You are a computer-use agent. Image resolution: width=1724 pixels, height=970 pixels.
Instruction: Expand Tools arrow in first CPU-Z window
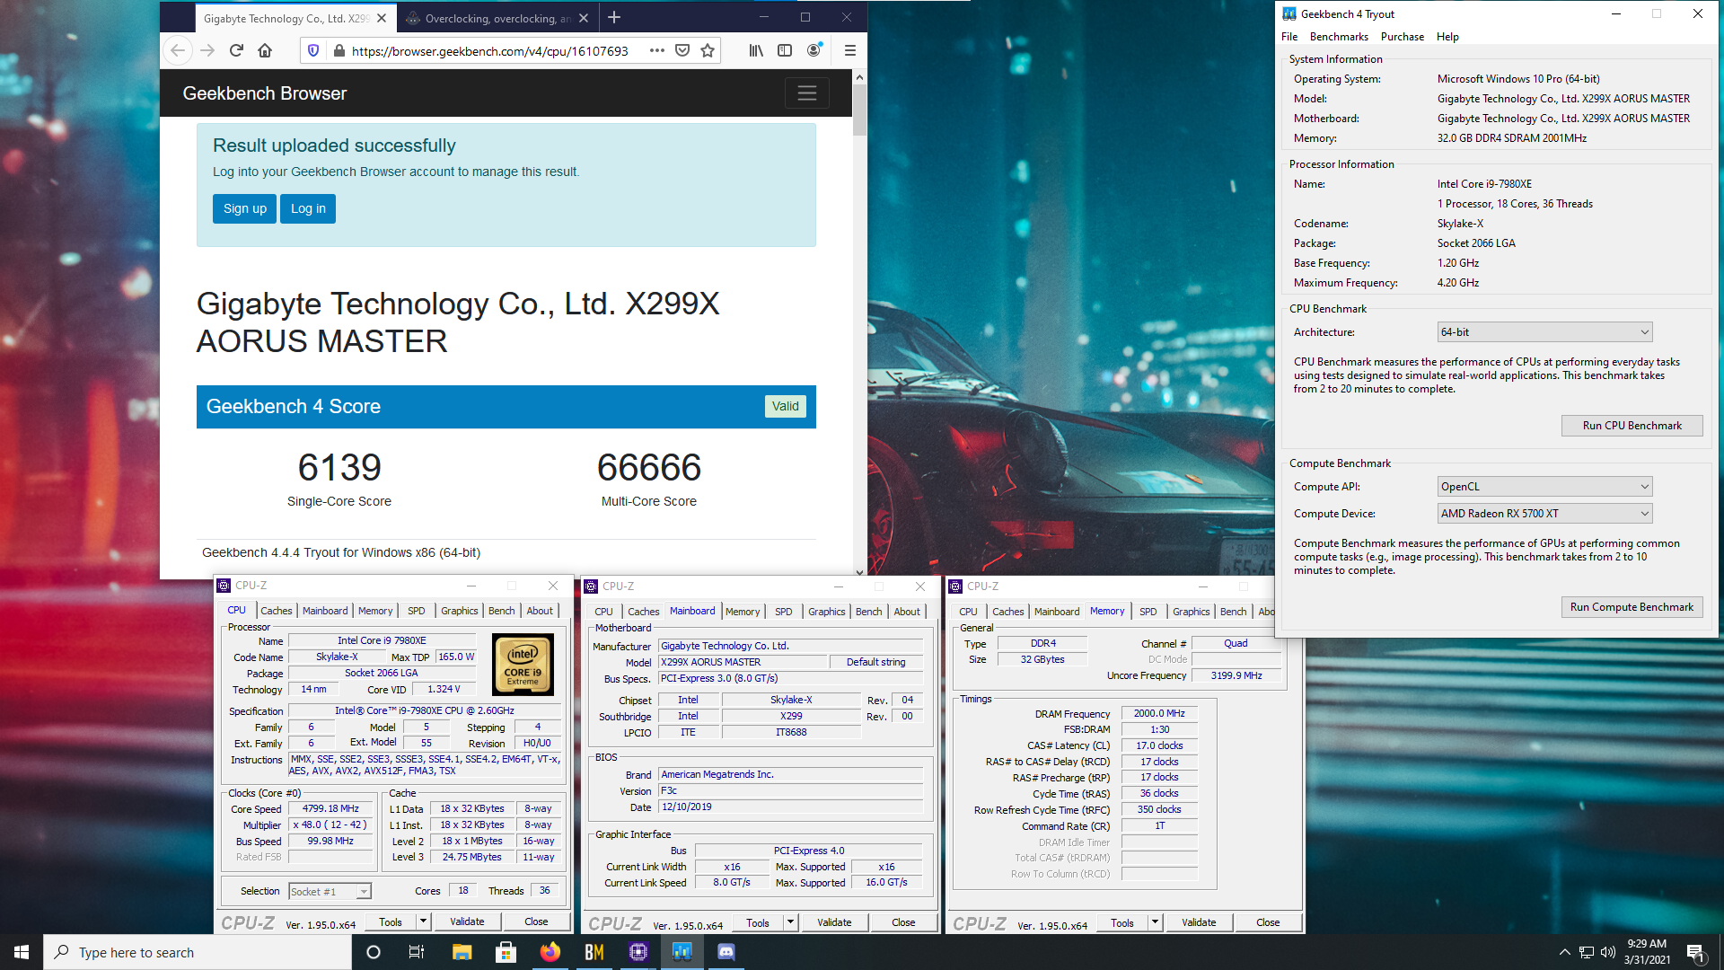coord(424,921)
